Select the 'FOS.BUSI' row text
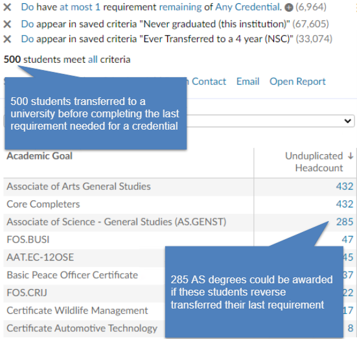357x339 pixels. coord(28,240)
